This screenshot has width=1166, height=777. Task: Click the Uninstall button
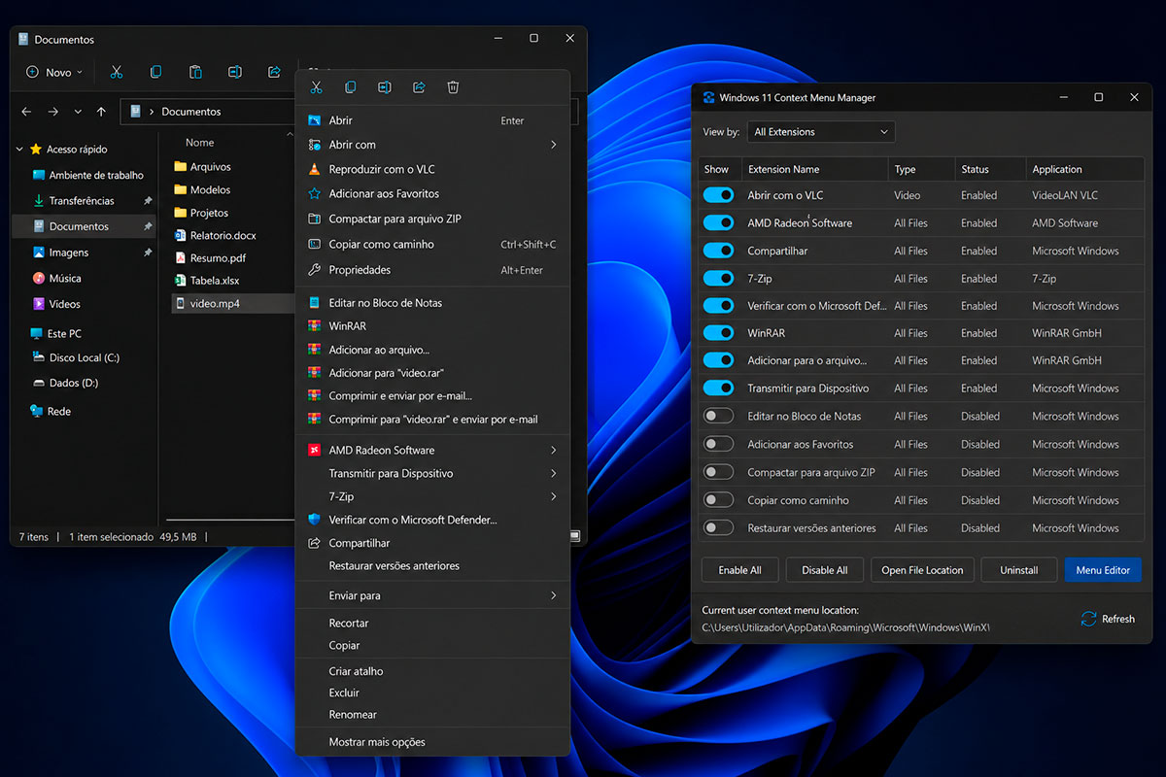1019,570
